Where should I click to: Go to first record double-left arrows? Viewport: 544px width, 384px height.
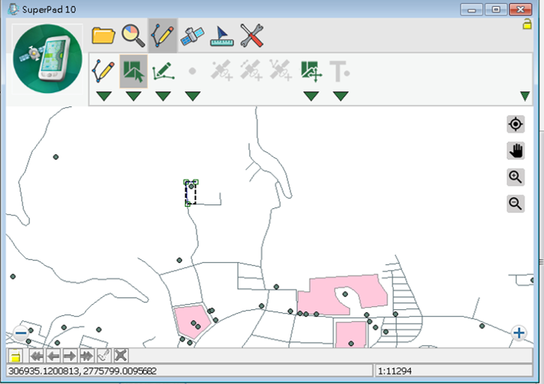pyautogui.click(x=37, y=356)
